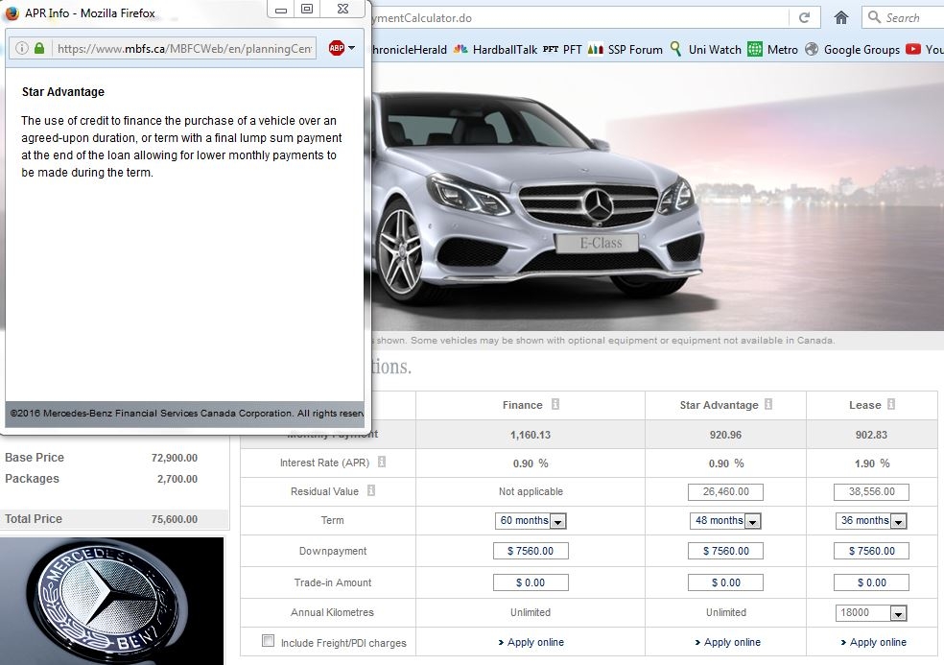Open the Uni Watch bookmark
This screenshot has width=944, height=665.
click(705, 49)
